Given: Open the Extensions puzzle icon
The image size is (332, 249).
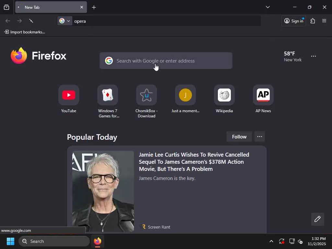Looking at the screenshot, I should point(313,21).
